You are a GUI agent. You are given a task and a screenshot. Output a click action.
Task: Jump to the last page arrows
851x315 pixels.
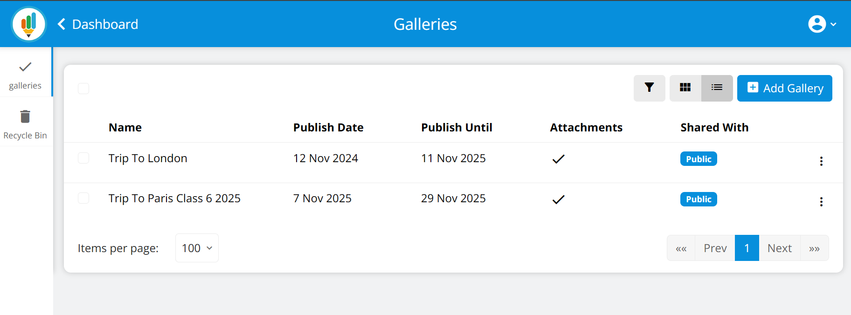click(814, 248)
